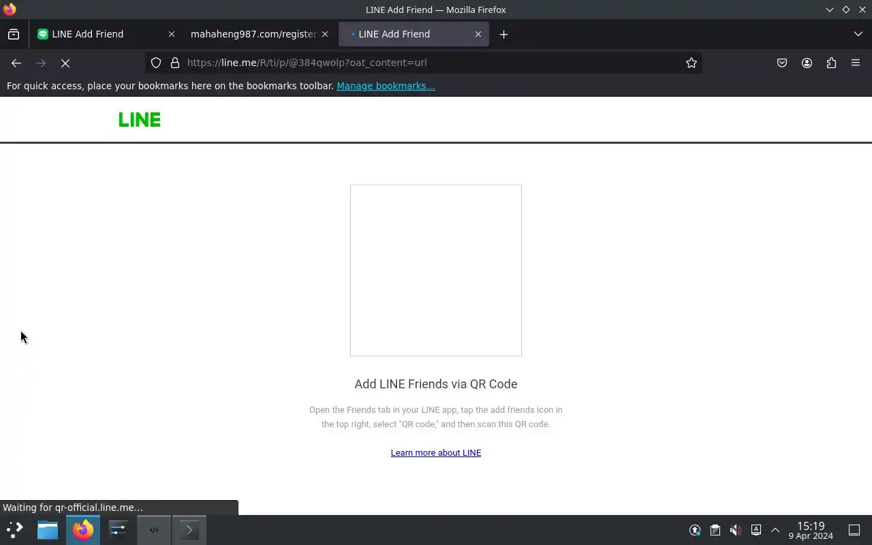Viewport: 872px width, 545px height.
Task: Open the terminal taskbar icon
Action: tap(189, 530)
